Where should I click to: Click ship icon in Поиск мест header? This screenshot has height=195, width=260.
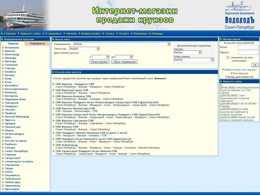coord(53,39)
